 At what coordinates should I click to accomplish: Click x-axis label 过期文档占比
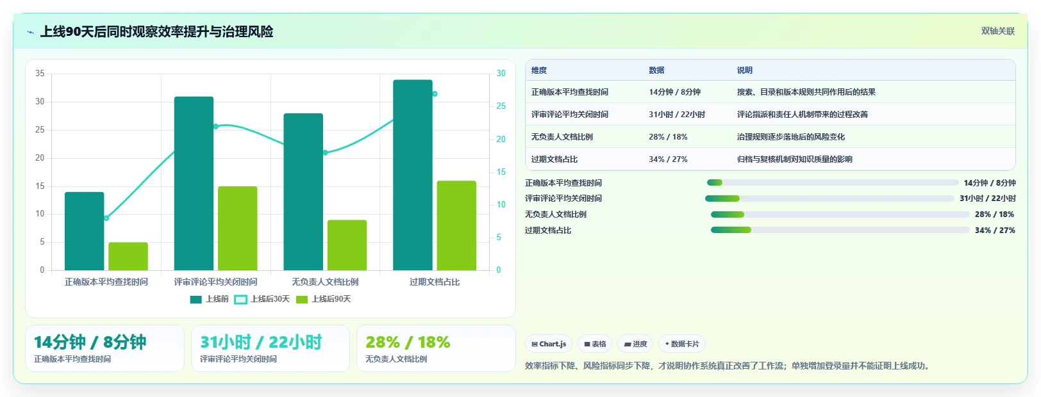(x=435, y=282)
